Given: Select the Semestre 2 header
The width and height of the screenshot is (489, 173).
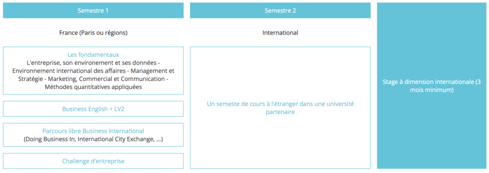Looking at the screenshot, I should point(280,11).
